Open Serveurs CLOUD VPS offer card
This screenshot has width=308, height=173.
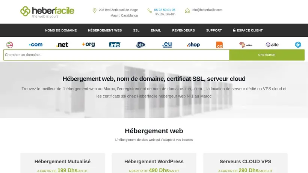click(x=245, y=163)
